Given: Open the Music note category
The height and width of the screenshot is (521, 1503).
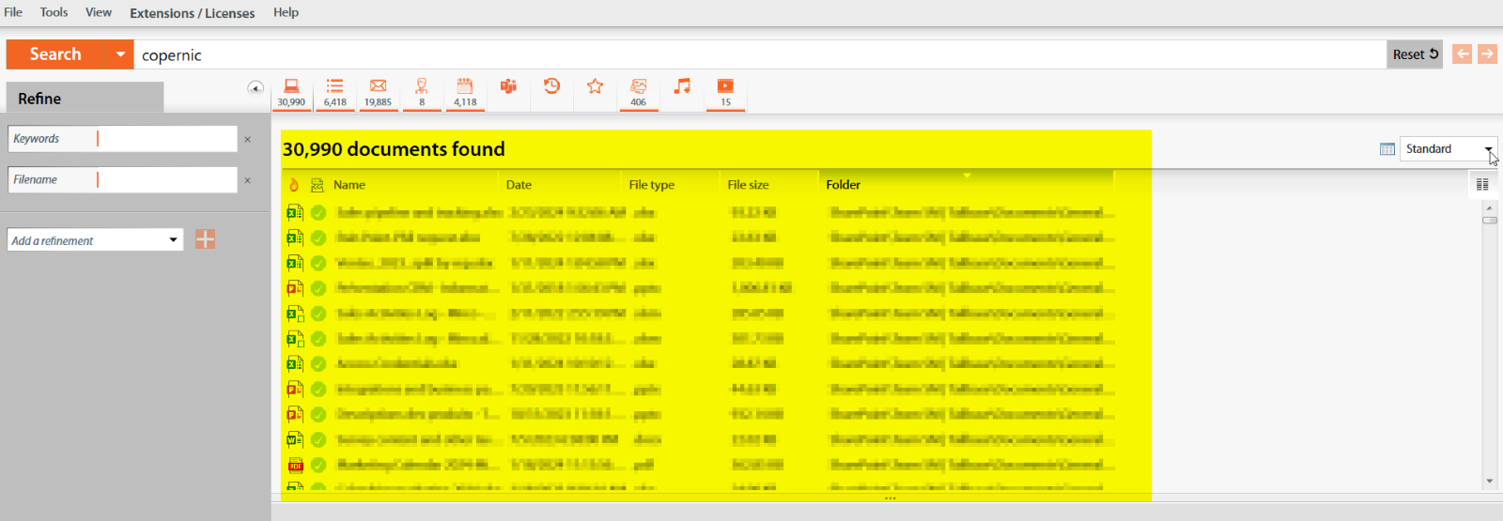Looking at the screenshot, I should pyautogui.click(x=682, y=86).
